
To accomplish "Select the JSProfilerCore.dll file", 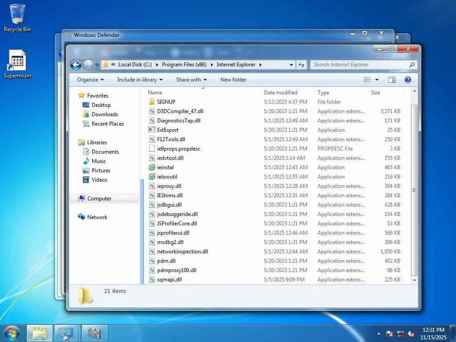I will pos(177,224).
